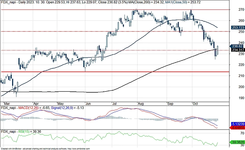Click the 'Apr' month label on time axis
This screenshot has height=150, width=245.
36,104
